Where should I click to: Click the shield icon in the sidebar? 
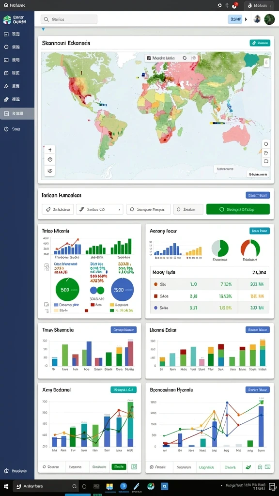pos(6,129)
